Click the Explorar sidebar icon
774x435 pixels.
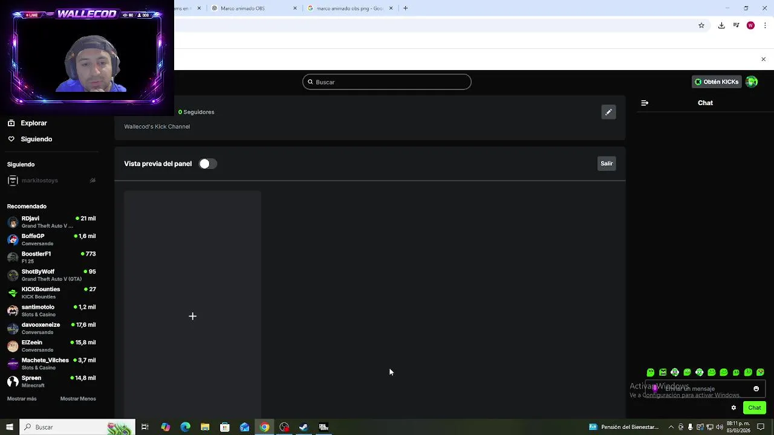[x=11, y=123]
